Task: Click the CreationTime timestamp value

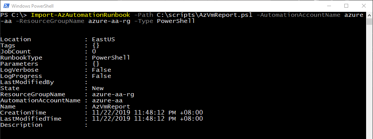Action: (147, 113)
